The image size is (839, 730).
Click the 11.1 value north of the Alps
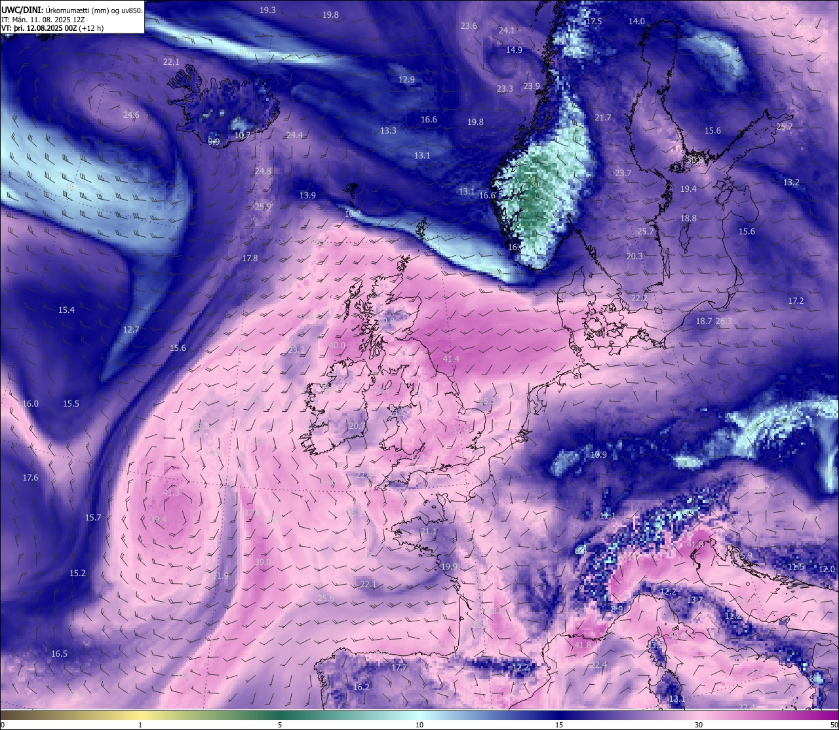[x=608, y=515]
